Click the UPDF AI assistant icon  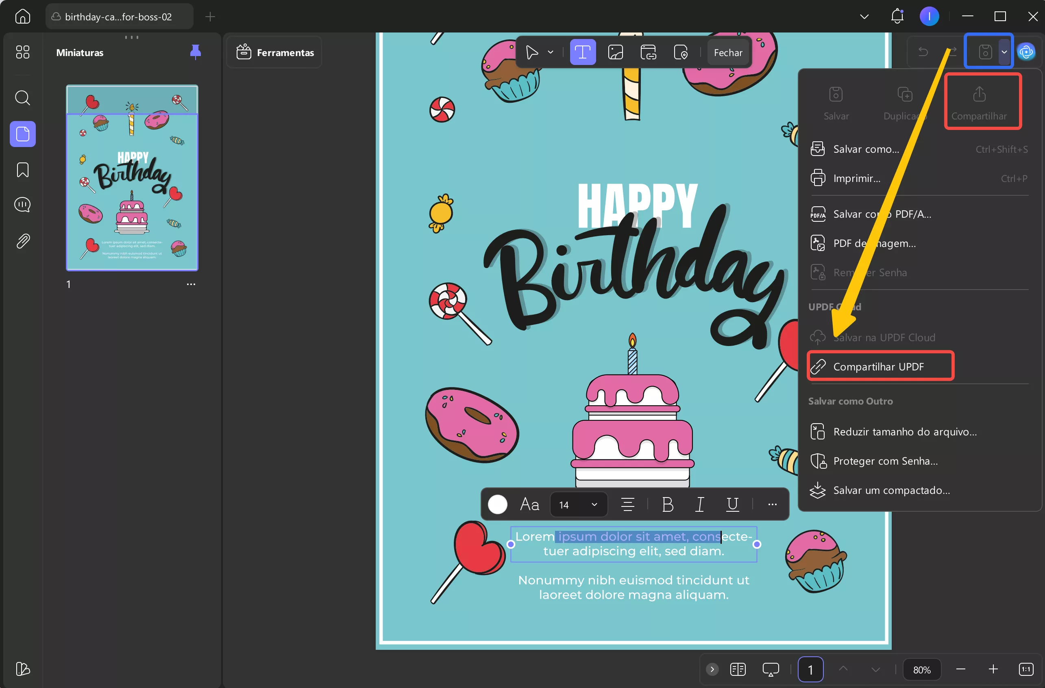(1026, 52)
